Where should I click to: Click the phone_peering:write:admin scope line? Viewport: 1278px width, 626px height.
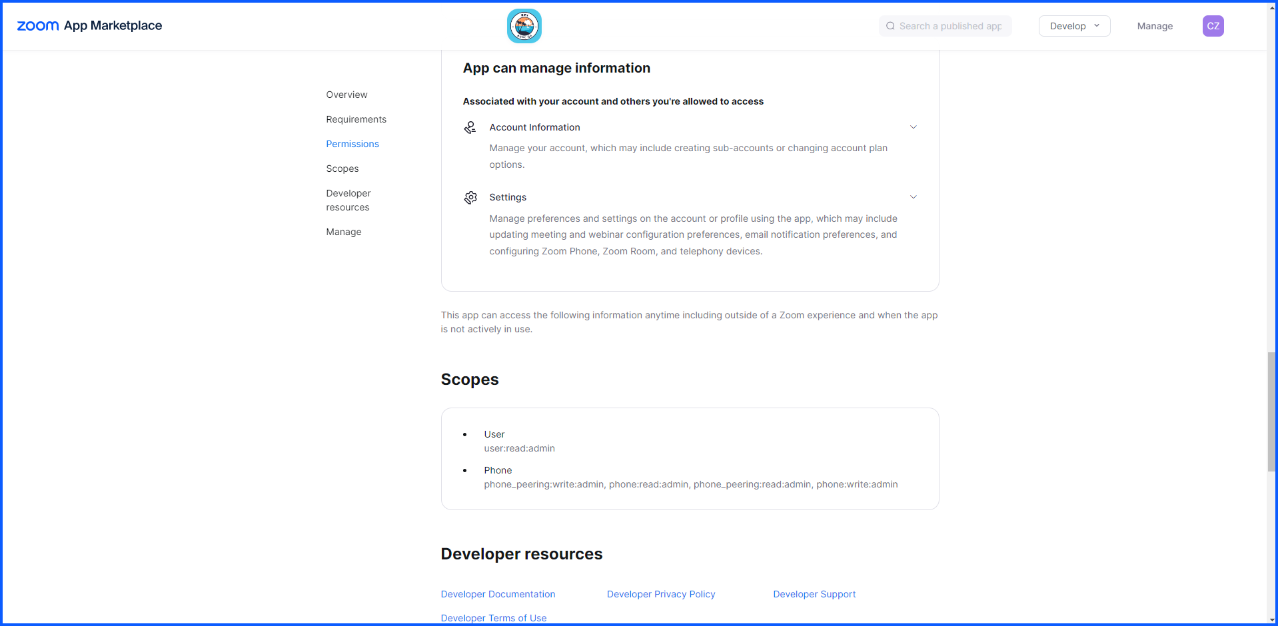tap(691, 484)
